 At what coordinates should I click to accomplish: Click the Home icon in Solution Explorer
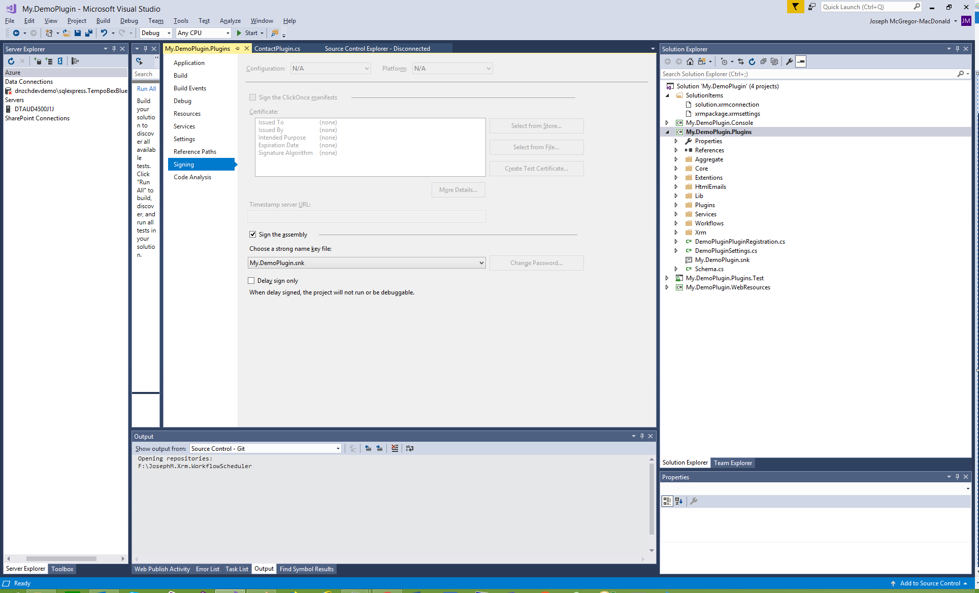point(690,62)
